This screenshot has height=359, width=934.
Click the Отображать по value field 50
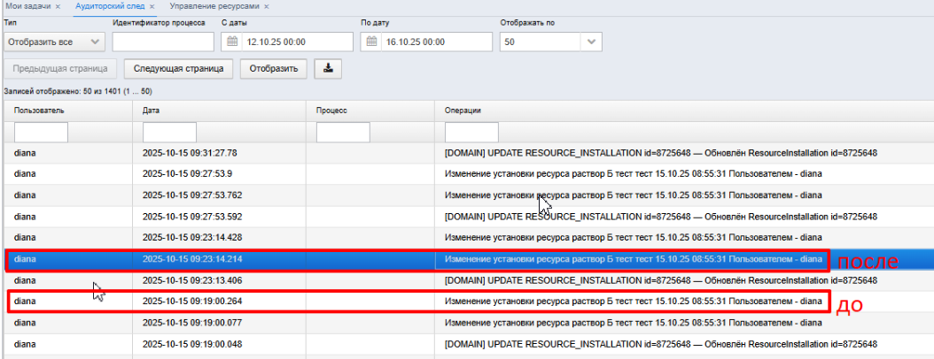(x=541, y=42)
